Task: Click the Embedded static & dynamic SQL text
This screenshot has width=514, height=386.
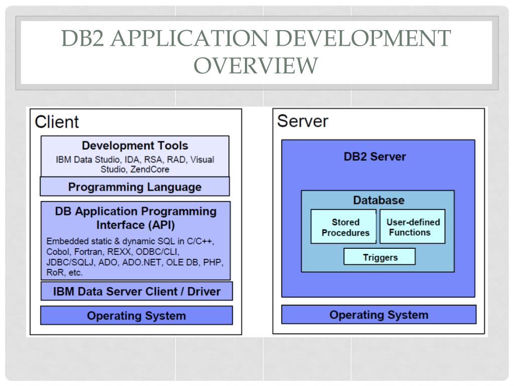Action: 100,239
